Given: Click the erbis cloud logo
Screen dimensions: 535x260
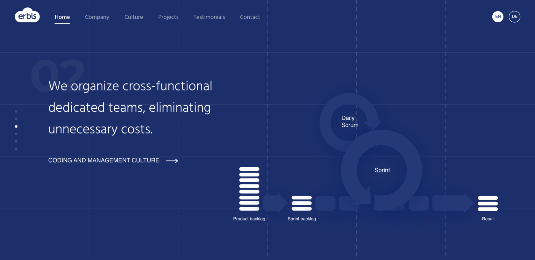Looking at the screenshot, I should (x=27, y=15).
